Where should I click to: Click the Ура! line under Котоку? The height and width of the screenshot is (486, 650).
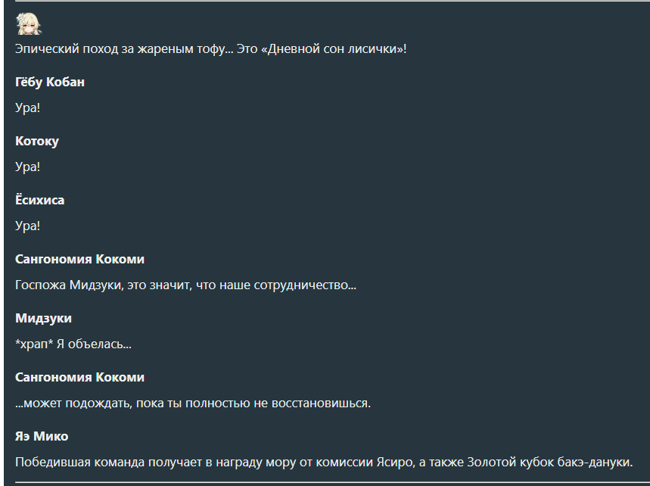27,167
